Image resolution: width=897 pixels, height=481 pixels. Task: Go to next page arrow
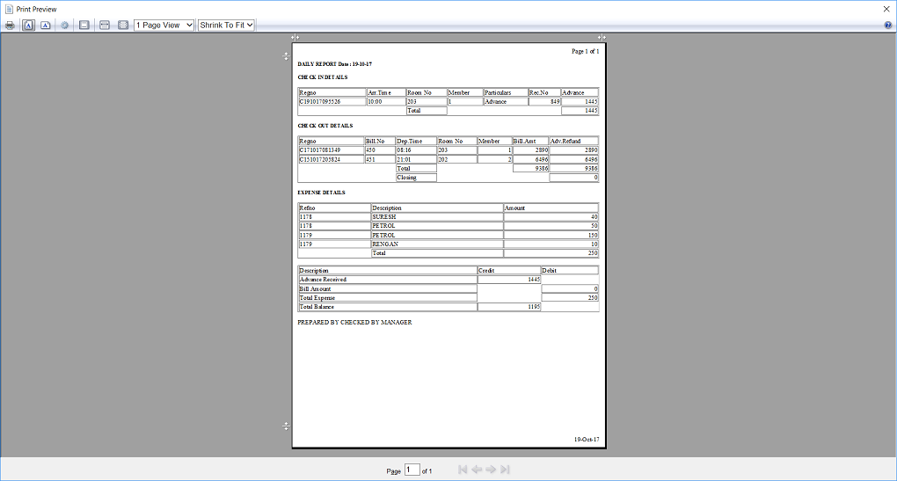click(491, 470)
